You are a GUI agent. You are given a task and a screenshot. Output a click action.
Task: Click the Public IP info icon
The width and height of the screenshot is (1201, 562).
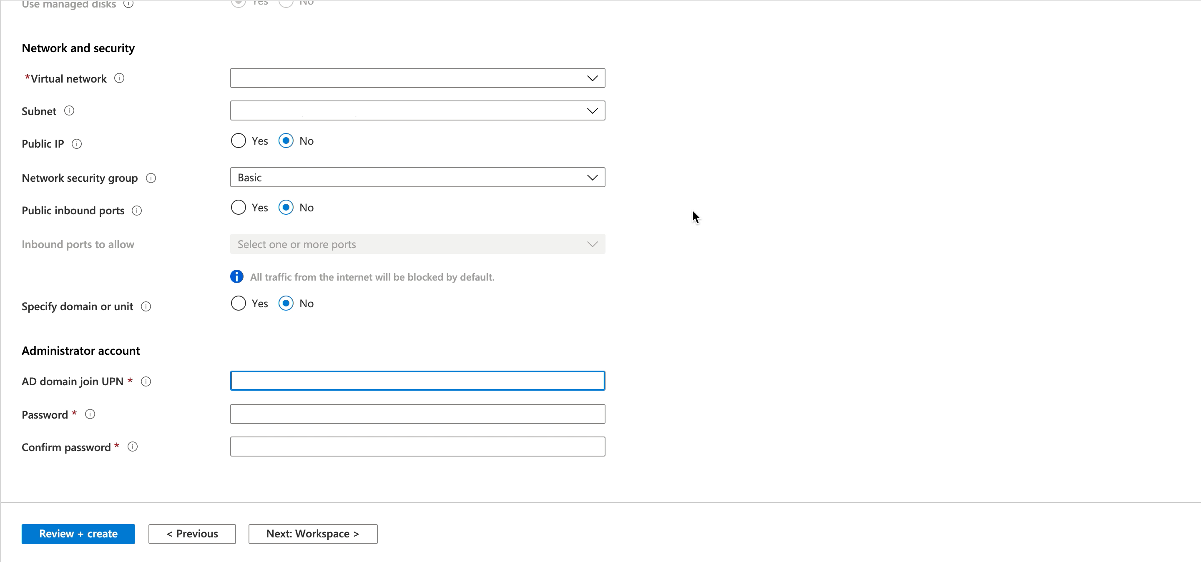coord(77,144)
